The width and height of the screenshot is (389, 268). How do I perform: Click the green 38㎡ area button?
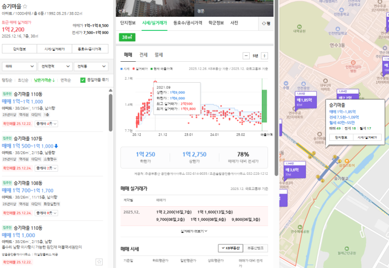point(127,37)
